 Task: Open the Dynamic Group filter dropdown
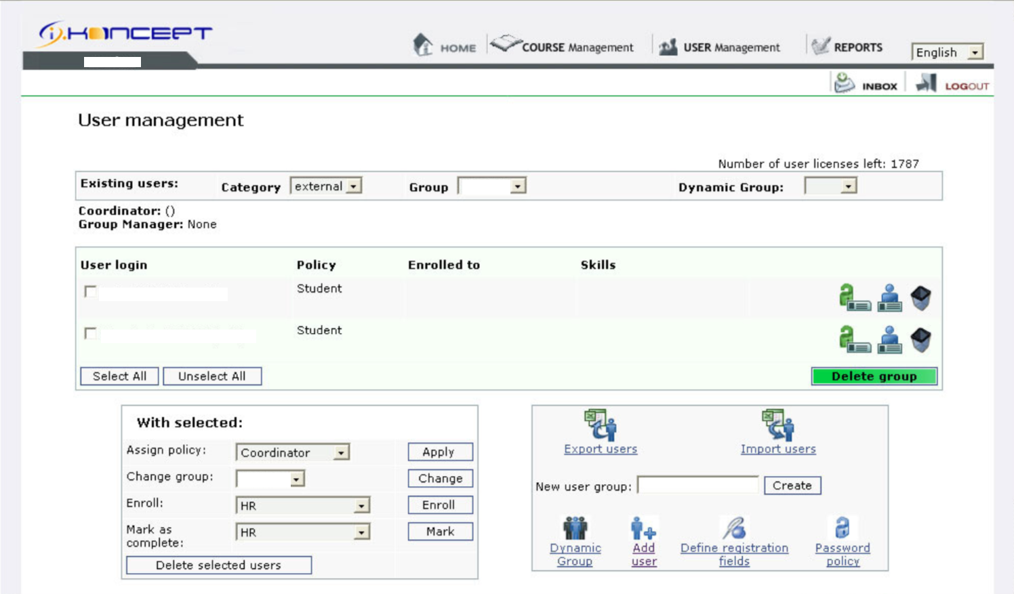[831, 186]
